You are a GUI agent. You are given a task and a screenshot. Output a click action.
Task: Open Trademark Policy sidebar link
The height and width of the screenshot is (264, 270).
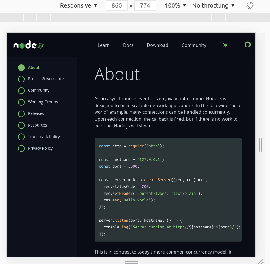coord(44,137)
